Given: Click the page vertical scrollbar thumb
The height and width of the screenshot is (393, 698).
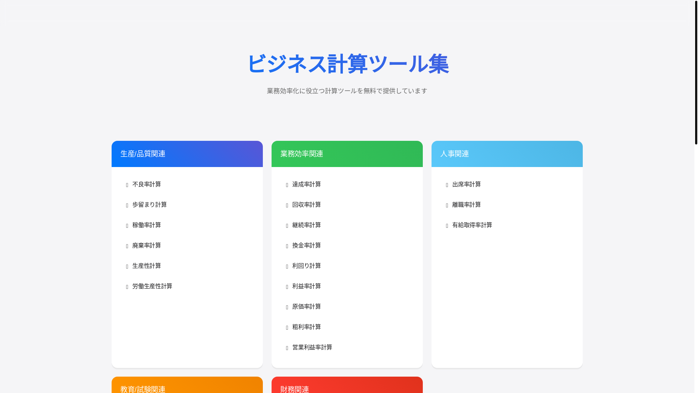Looking at the screenshot, I should click(696, 72).
